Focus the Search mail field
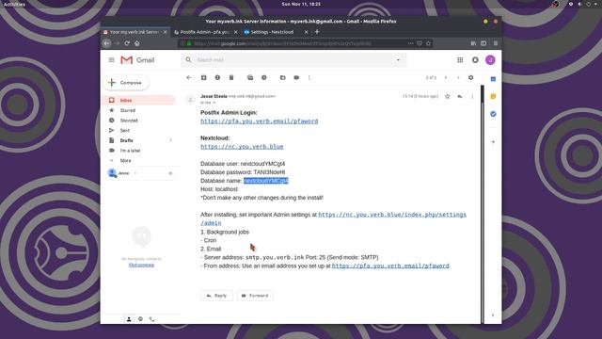This screenshot has height=339, width=602. click(293, 60)
